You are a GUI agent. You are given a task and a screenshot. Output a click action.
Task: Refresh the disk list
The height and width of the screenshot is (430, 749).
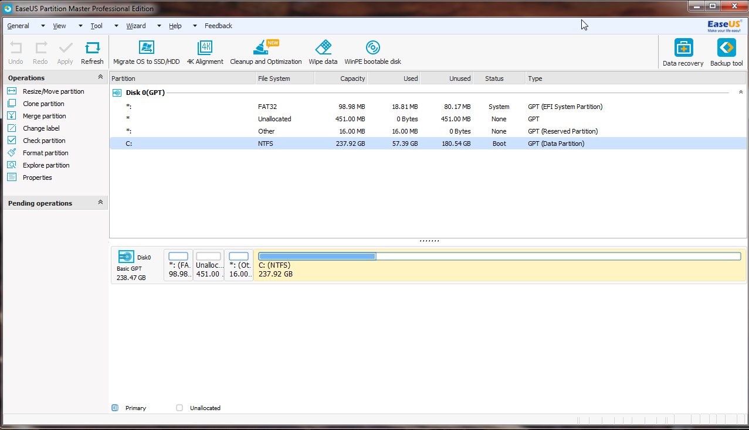[92, 53]
